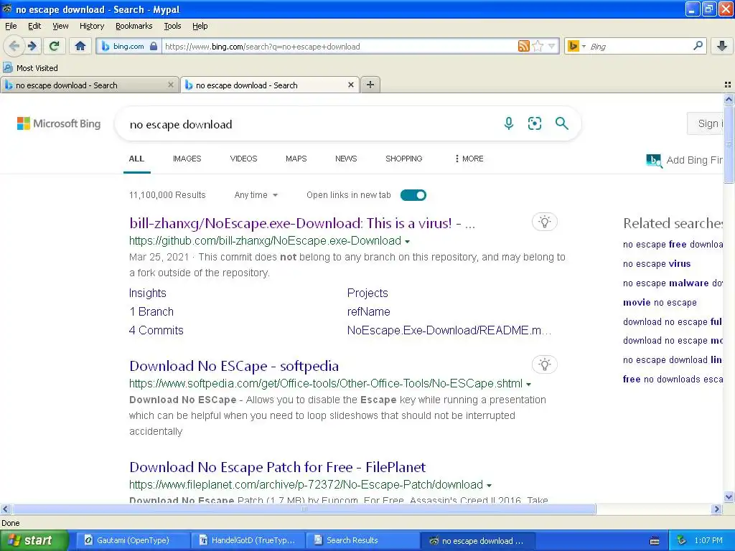The width and height of the screenshot is (735, 551).
Task: Click related search no escape virus
Action: tap(657, 264)
